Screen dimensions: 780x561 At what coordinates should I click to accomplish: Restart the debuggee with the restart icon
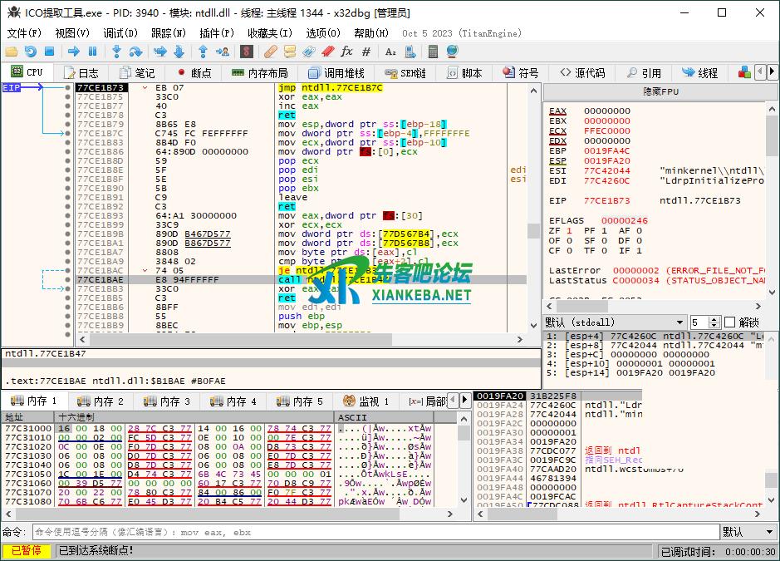coord(31,52)
